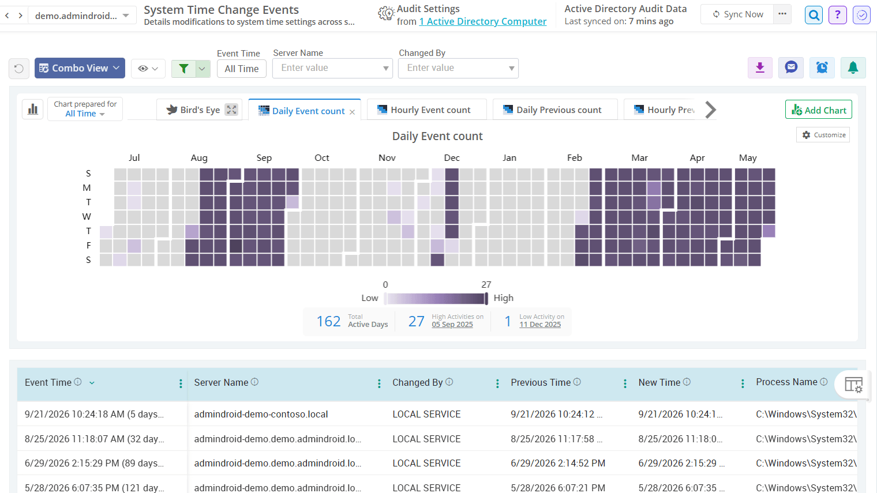Click the Server Name column menu dots
The height and width of the screenshot is (493, 877).
click(379, 383)
